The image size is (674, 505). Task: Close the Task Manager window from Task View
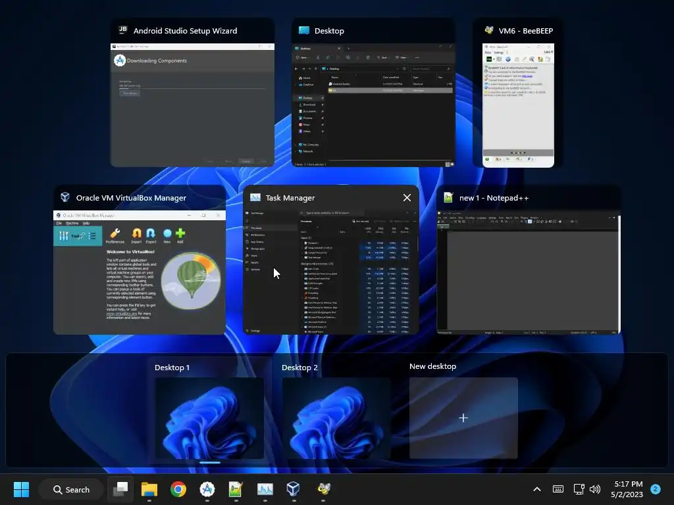click(x=407, y=197)
